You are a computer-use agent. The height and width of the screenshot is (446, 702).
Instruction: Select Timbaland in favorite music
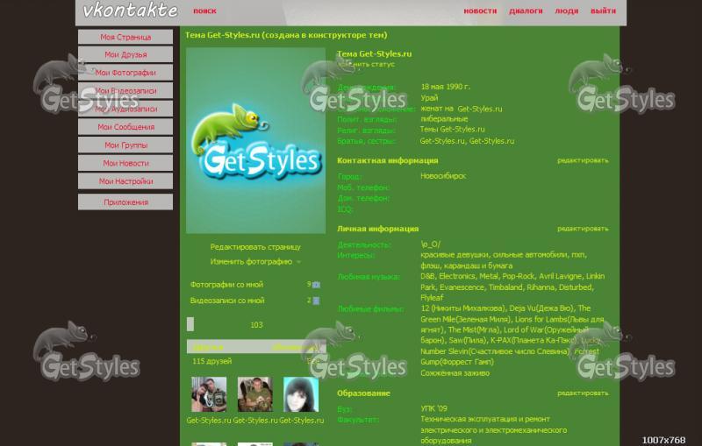click(505, 287)
